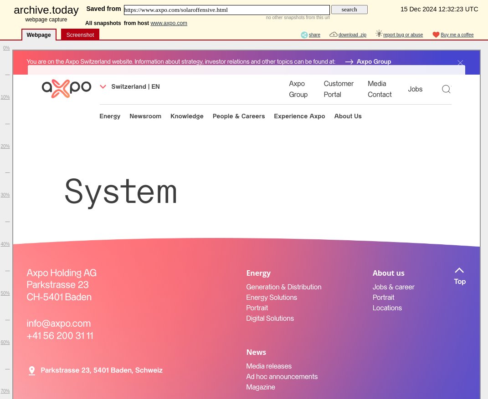Jump to the 60% page marker
Image resolution: width=488 pixels, height=399 pixels.
click(x=5, y=343)
